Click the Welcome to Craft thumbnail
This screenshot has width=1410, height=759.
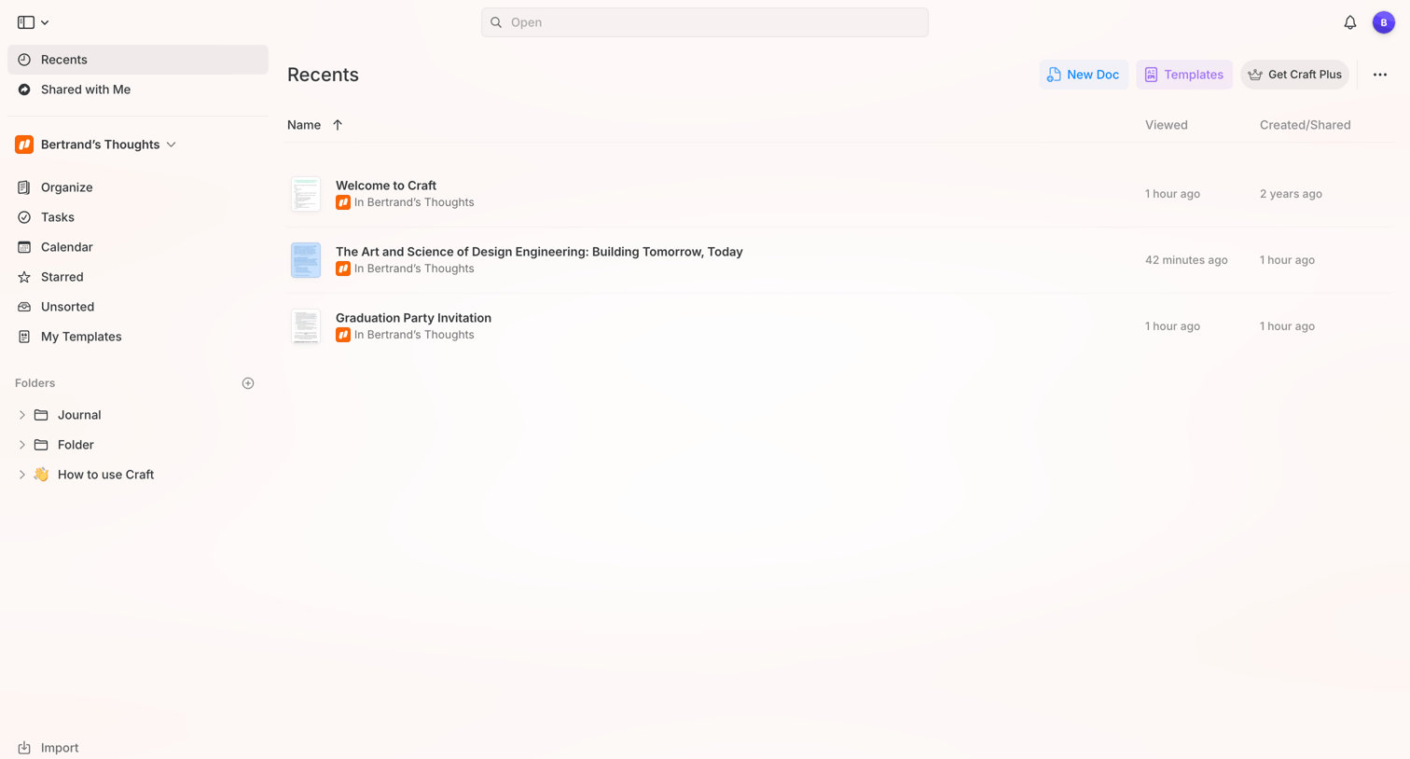[306, 194]
